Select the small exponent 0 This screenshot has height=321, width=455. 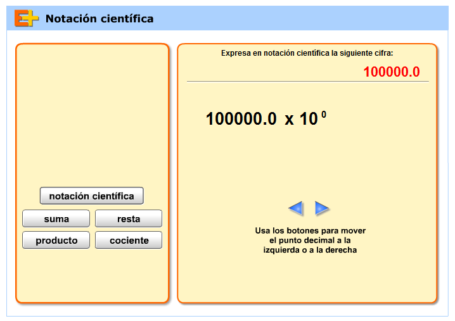click(x=324, y=115)
